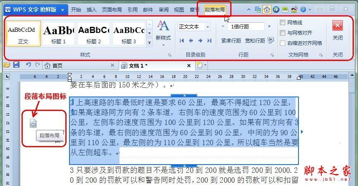
Task: Click the 段落布局 paragraph layout icon in margin
Action: pyautogui.click(x=33, y=123)
